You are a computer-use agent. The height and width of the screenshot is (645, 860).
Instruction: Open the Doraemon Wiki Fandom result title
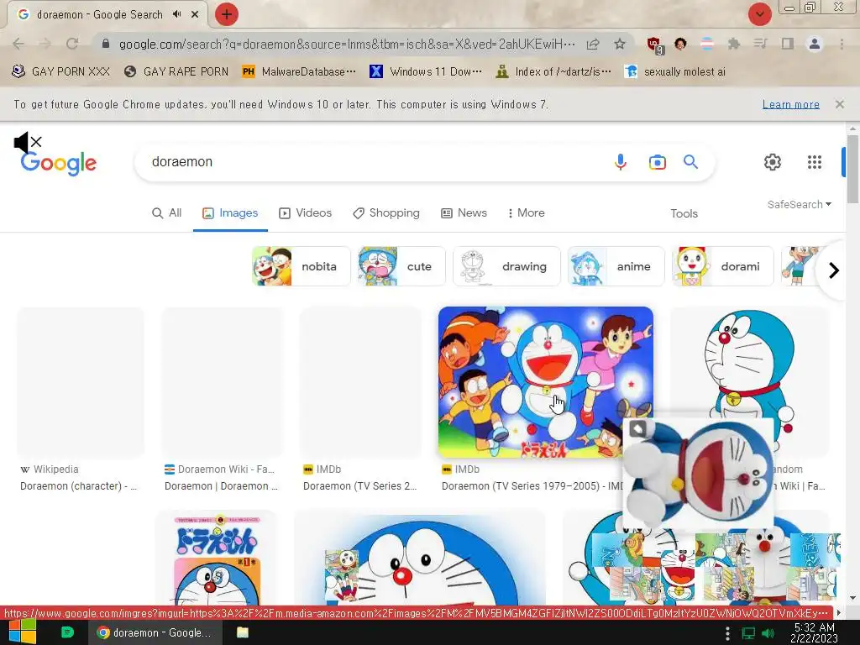[x=222, y=486]
